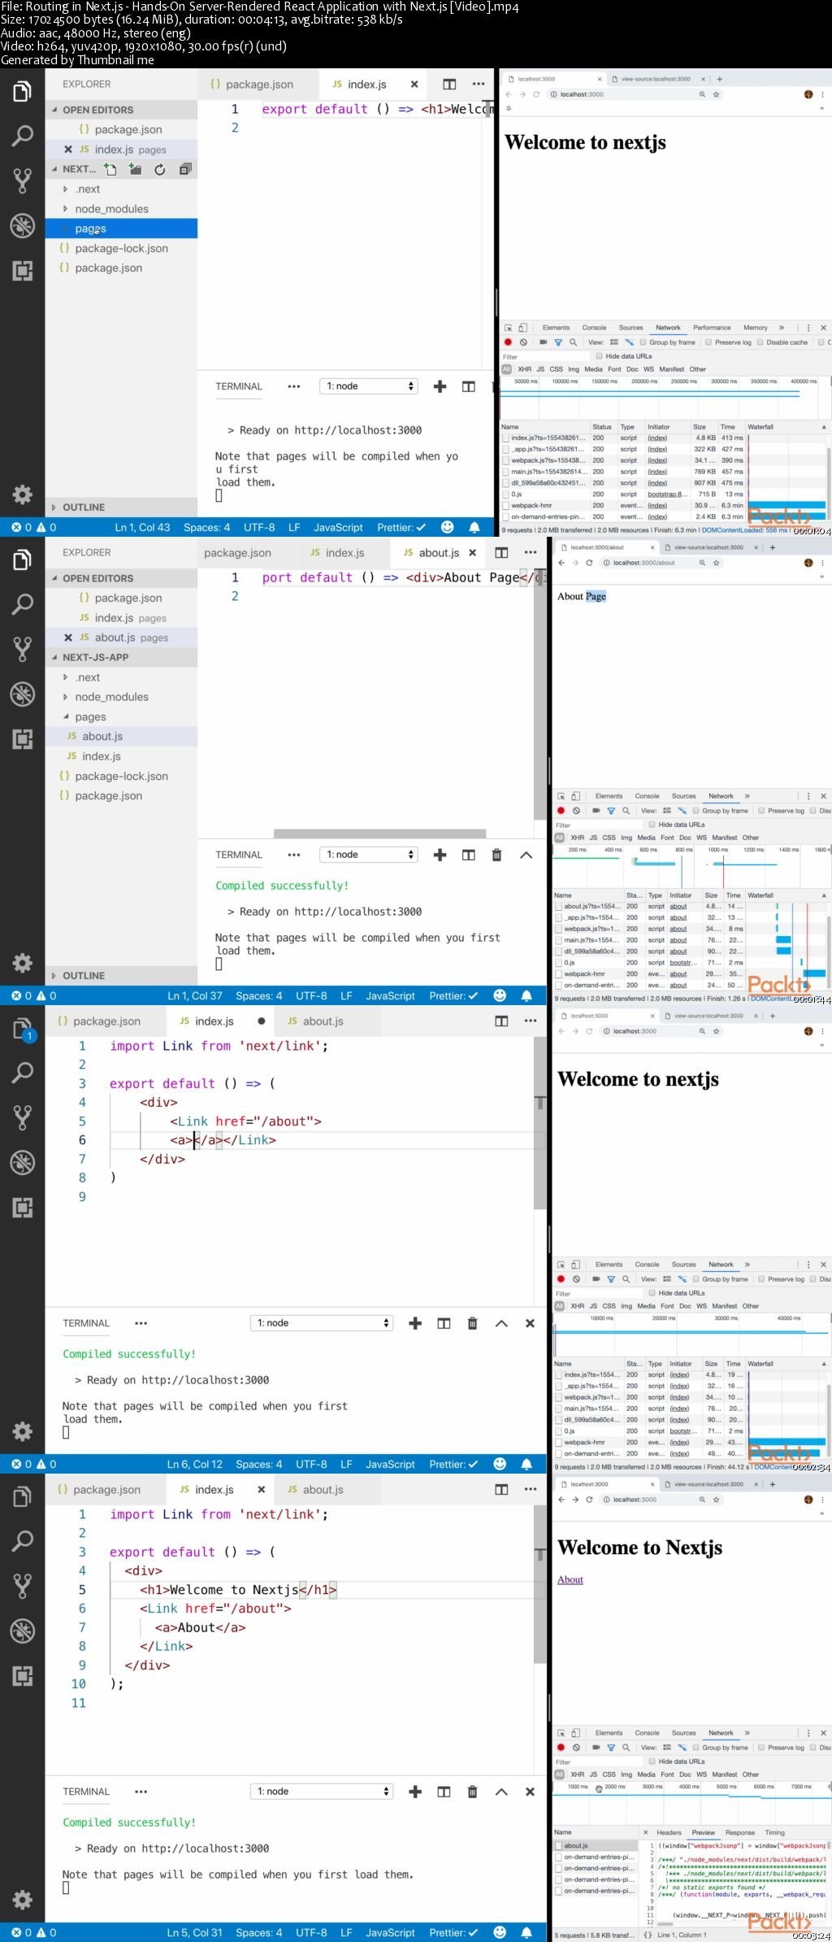Open Search view in the 00:01:04 frame
The image size is (832, 1942).
[22, 135]
